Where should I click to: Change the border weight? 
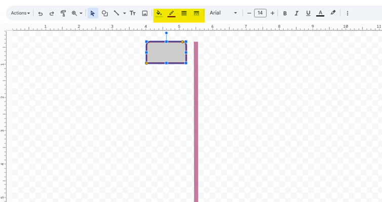pos(184,13)
